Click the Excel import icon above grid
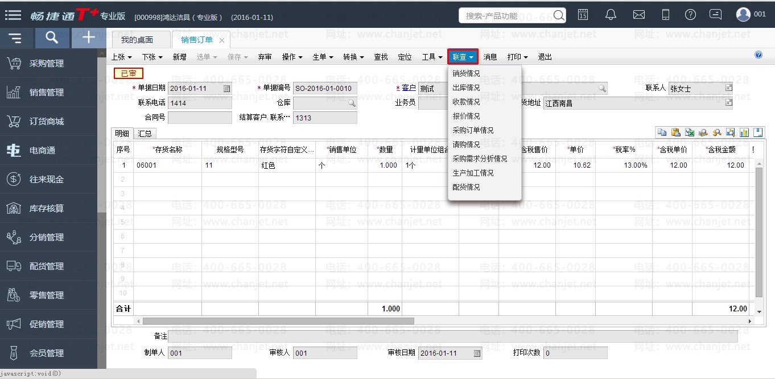 pos(689,132)
